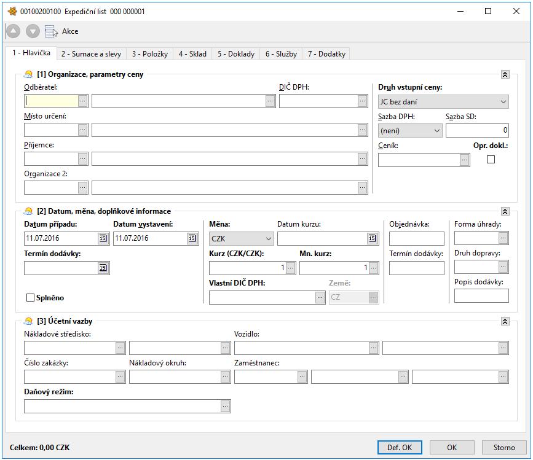Click the section [3] Účetní vazby header icon

(x=28, y=321)
